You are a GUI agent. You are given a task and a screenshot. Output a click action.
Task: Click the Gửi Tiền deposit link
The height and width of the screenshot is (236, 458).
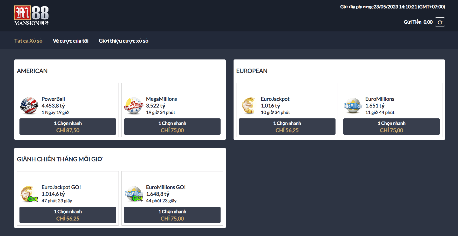click(412, 22)
